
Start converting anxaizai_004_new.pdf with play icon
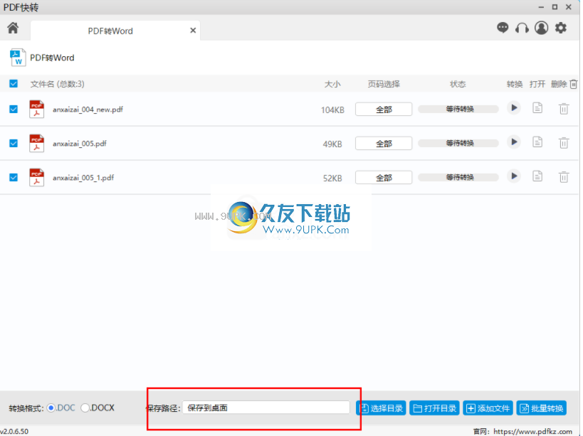click(514, 108)
